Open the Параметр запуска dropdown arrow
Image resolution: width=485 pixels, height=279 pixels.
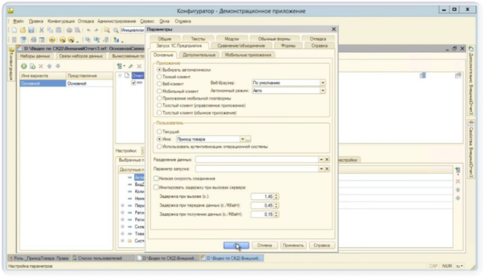click(321, 169)
